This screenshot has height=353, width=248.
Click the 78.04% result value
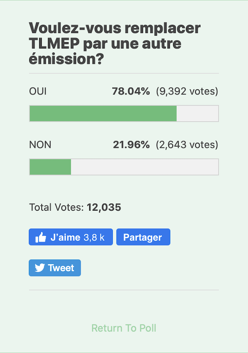[x=131, y=91]
